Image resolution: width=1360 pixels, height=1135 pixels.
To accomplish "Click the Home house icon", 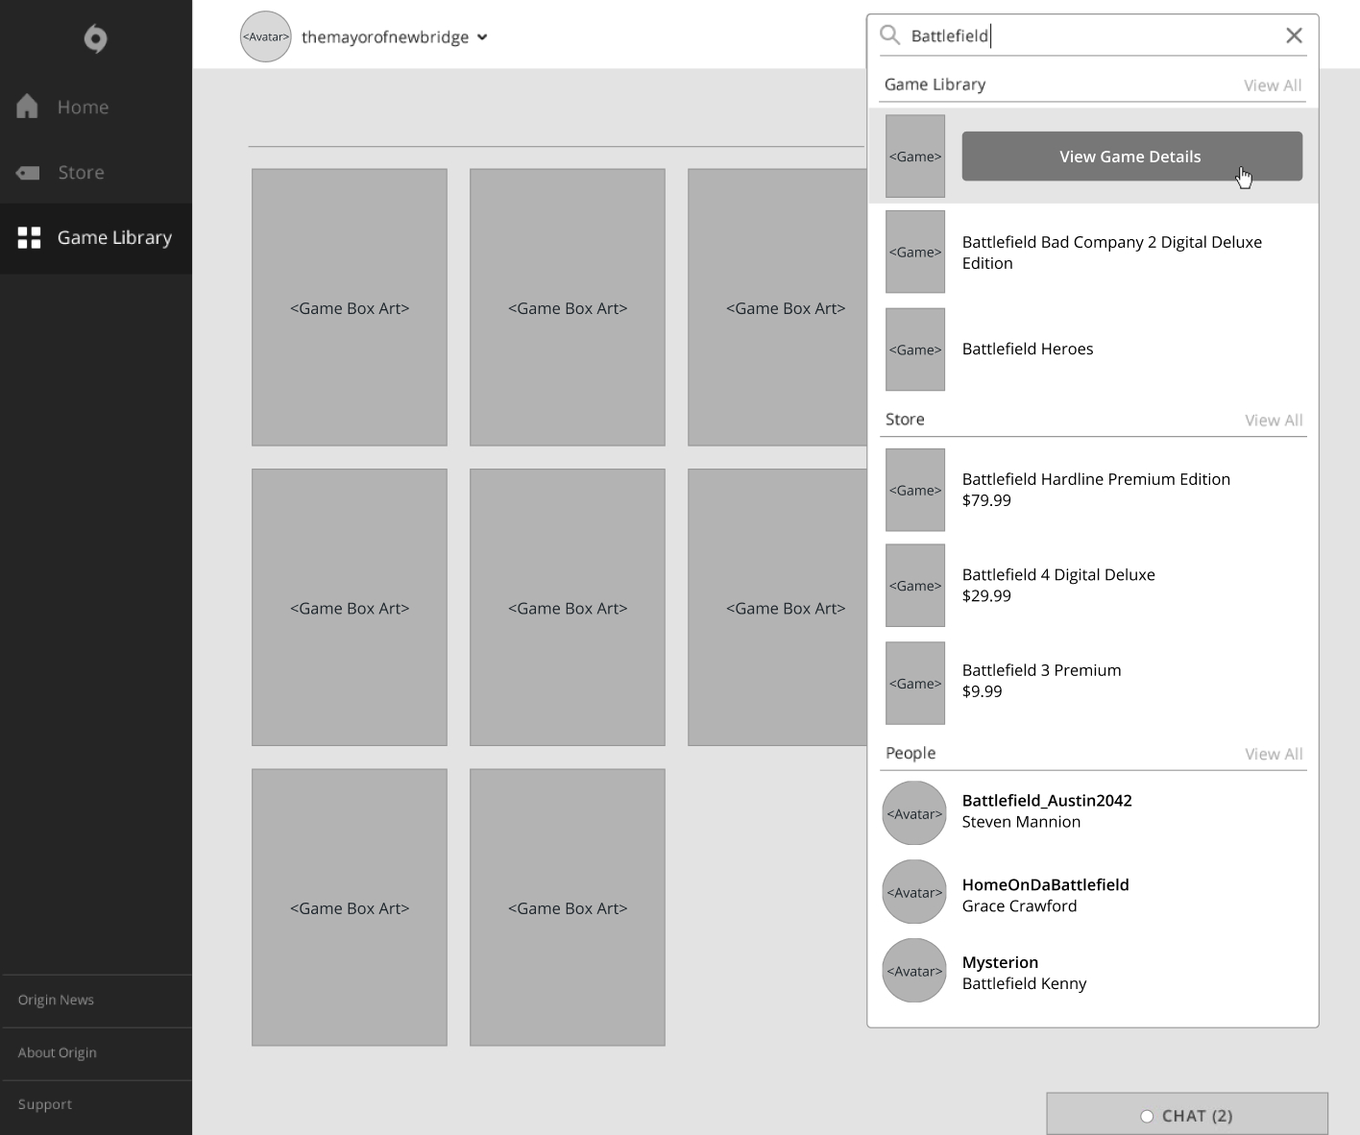I will click(28, 107).
